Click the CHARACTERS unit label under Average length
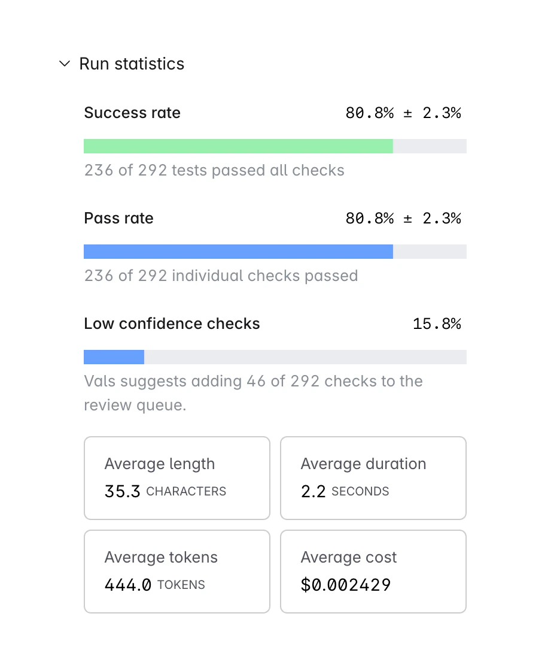This screenshot has height=671, width=560. pos(185,491)
